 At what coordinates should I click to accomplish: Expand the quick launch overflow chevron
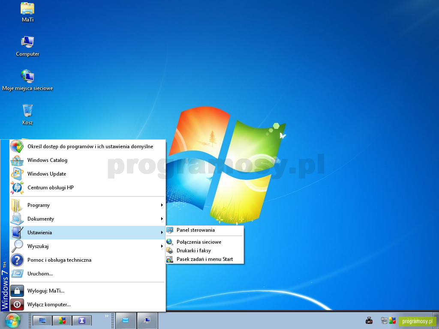(x=107, y=316)
